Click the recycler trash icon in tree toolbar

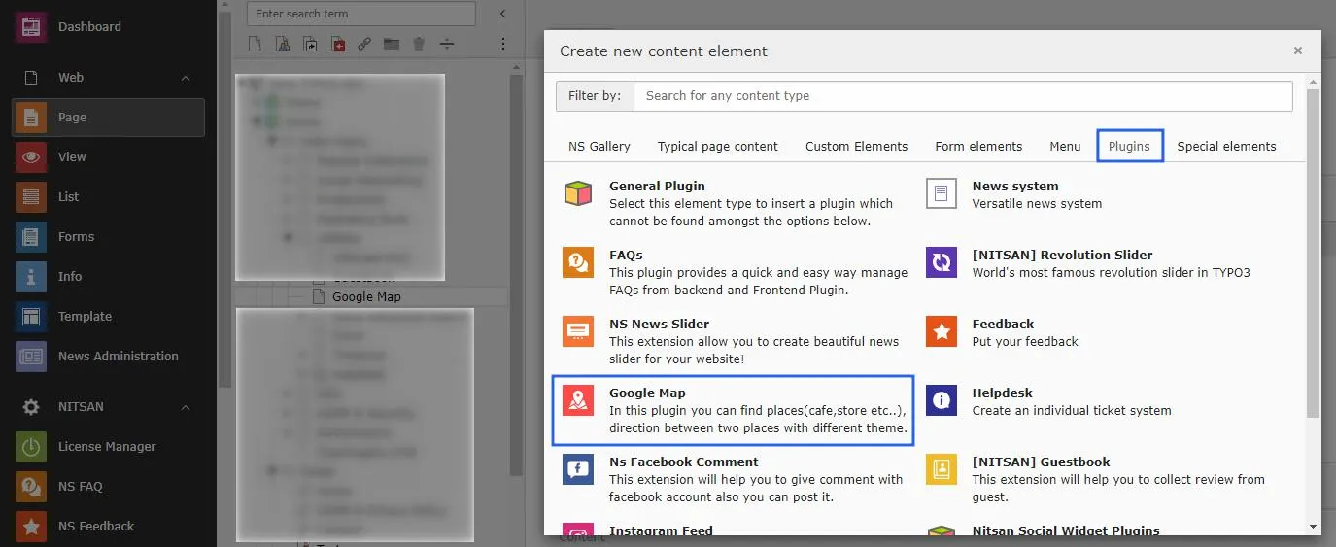419,44
